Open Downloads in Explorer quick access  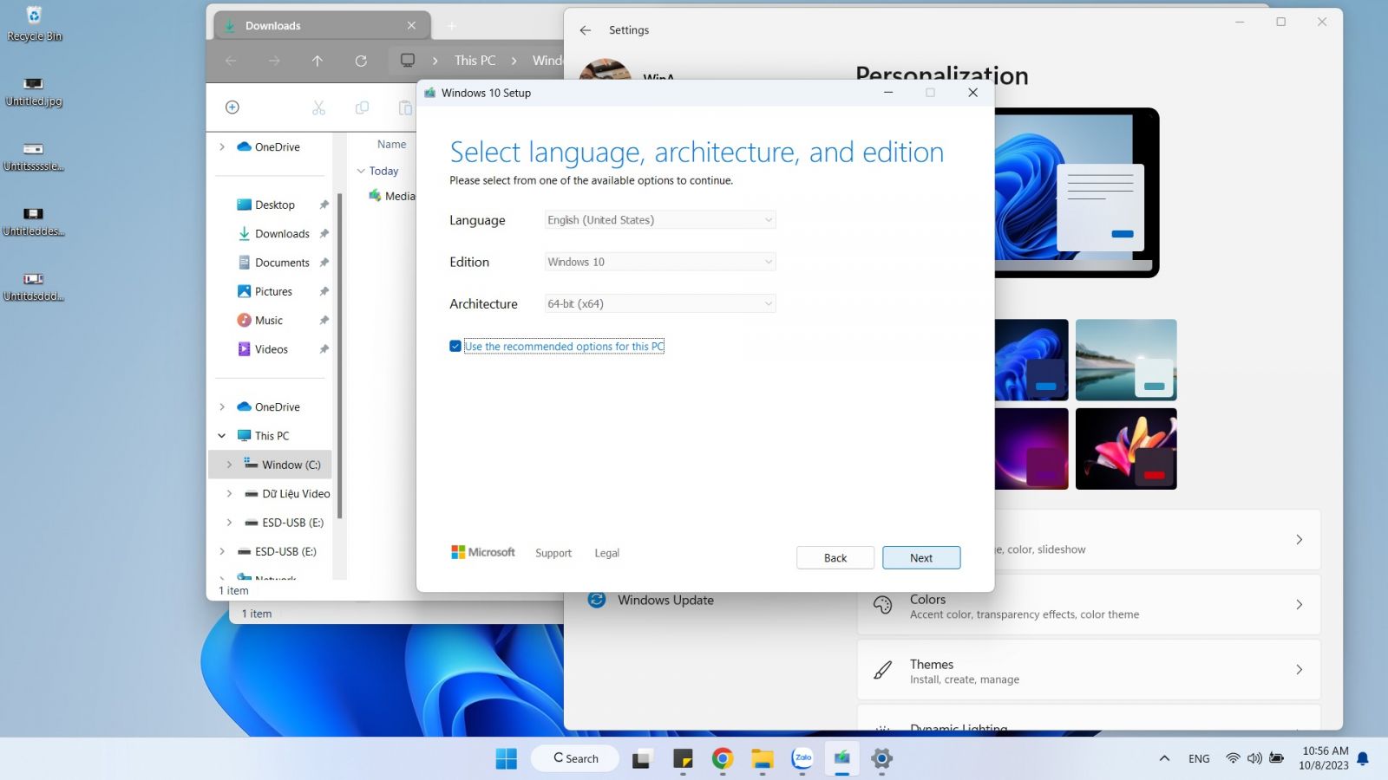(x=282, y=234)
